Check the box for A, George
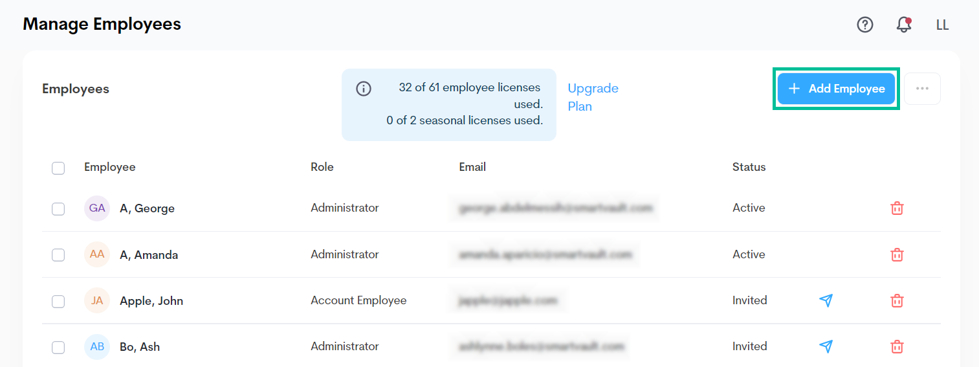Image resolution: width=979 pixels, height=367 pixels. tap(58, 208)
